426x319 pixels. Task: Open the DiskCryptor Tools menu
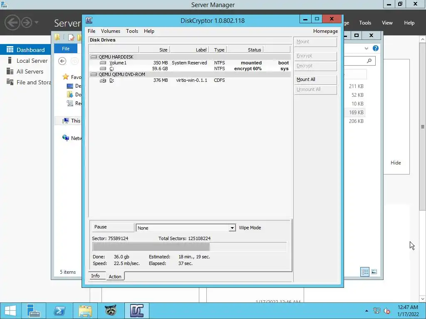point(132,31)
